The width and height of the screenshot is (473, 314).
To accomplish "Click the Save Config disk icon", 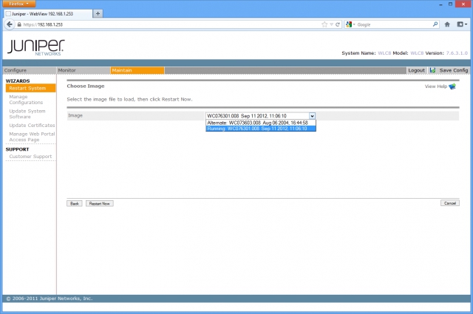I will pyautogui.click(x=432, y=70).
